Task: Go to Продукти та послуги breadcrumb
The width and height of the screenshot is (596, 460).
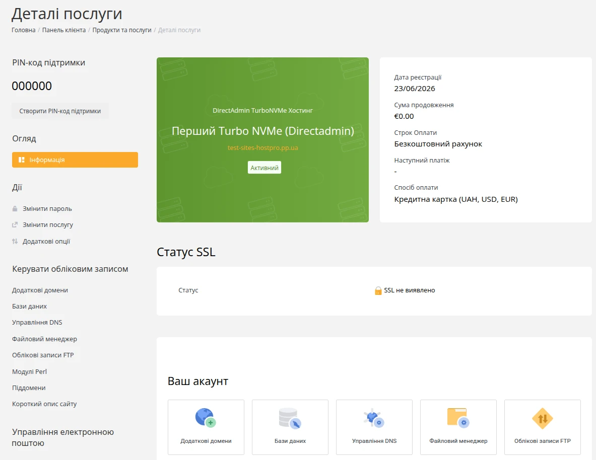Action: click(x=121, y=30)
